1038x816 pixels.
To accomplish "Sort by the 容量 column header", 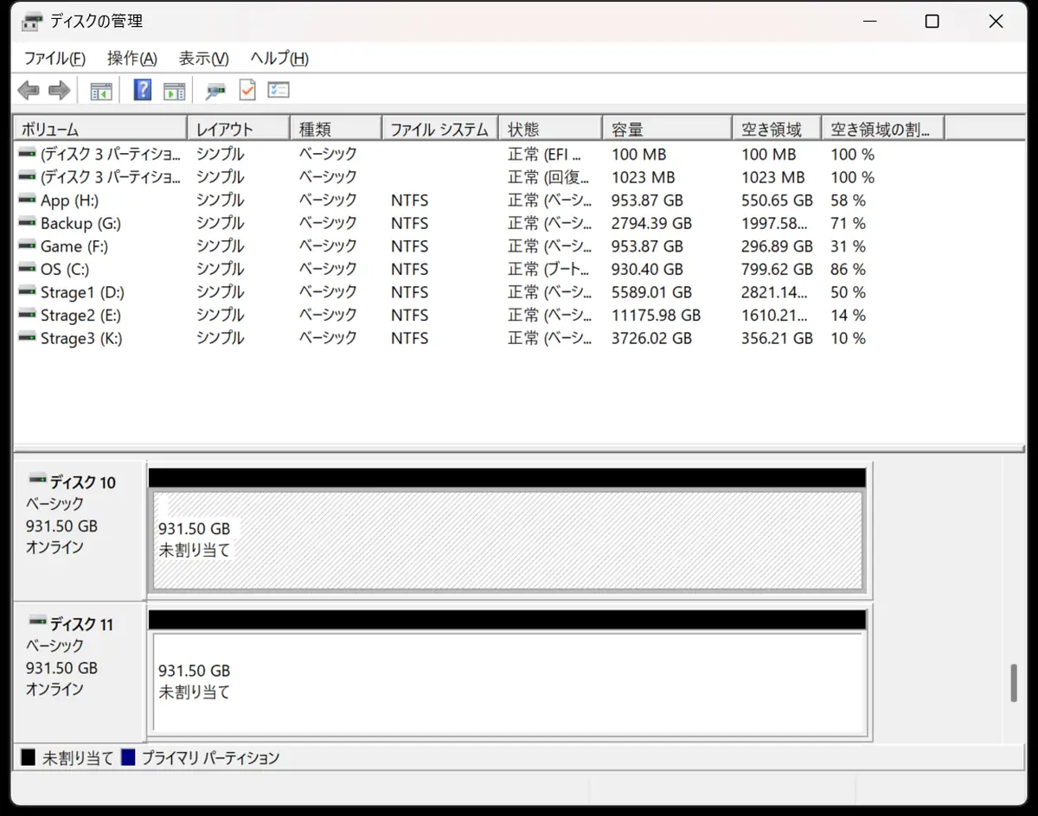I will click(x=667, y=129).
